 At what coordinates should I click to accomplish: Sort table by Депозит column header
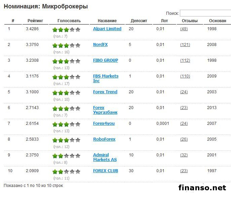click(x=139, y=21)
